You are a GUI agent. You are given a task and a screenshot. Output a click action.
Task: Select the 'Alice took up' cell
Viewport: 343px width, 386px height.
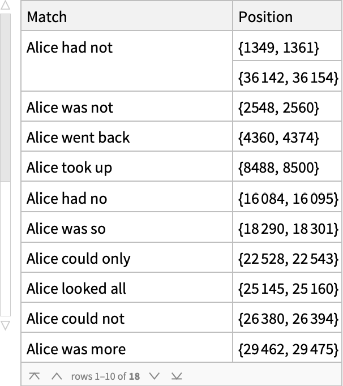tap(69, 168)
